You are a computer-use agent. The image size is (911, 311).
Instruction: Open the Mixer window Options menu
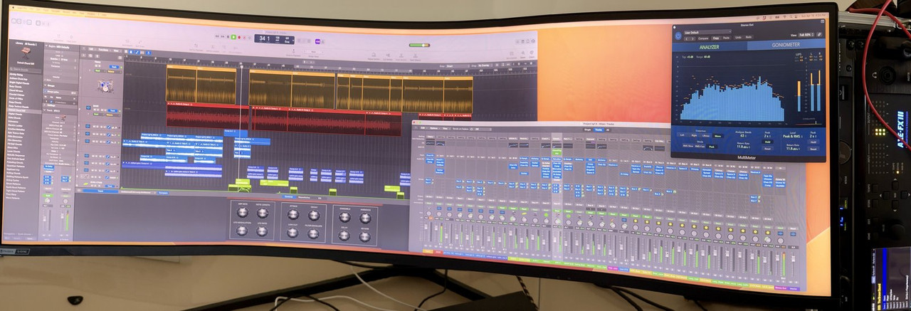(x=434, y=128)
